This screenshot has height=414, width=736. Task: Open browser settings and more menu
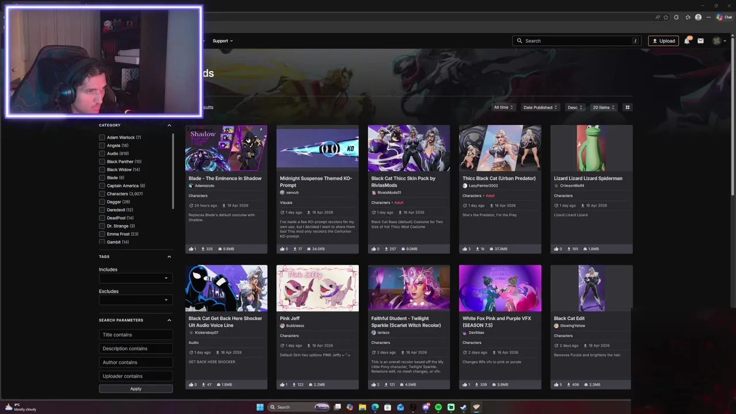click(x=708, y=17)
